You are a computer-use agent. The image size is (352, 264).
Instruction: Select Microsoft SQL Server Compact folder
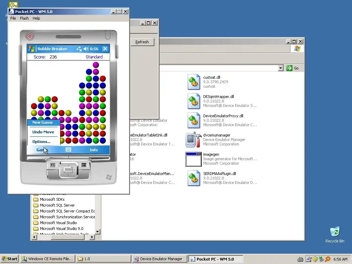(x=64, y=211)
